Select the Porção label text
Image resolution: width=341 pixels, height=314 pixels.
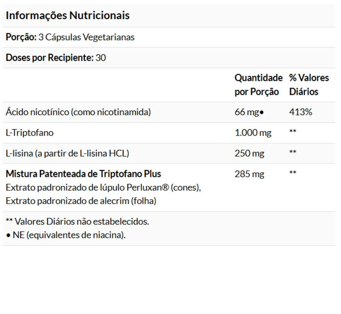(21, 37)
